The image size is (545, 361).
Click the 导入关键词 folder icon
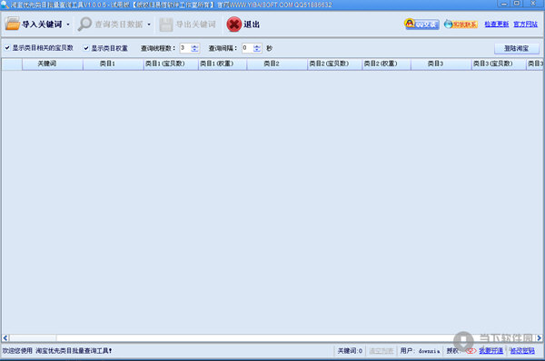(x=13, y=24)
